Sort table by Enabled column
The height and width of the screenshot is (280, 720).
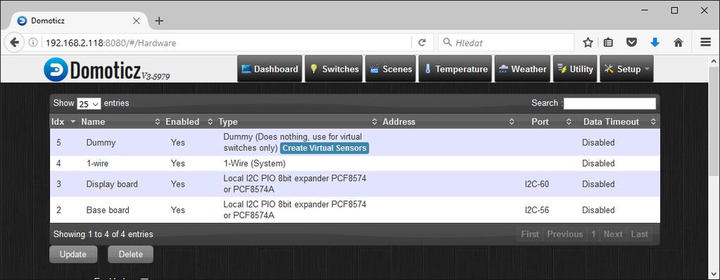coord(189,122)
